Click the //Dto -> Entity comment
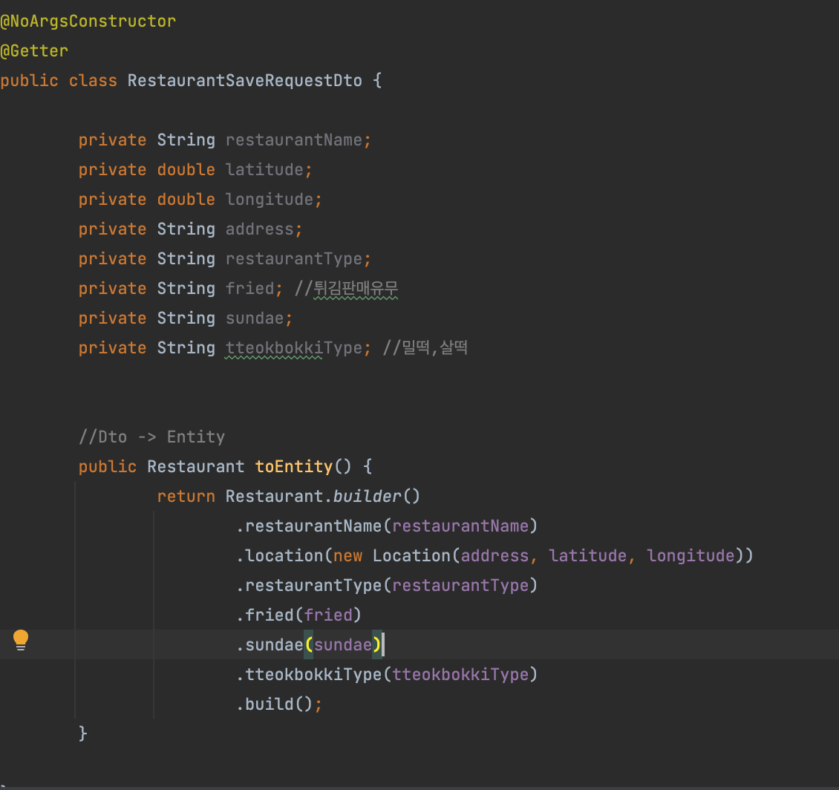 pos(151,437)
